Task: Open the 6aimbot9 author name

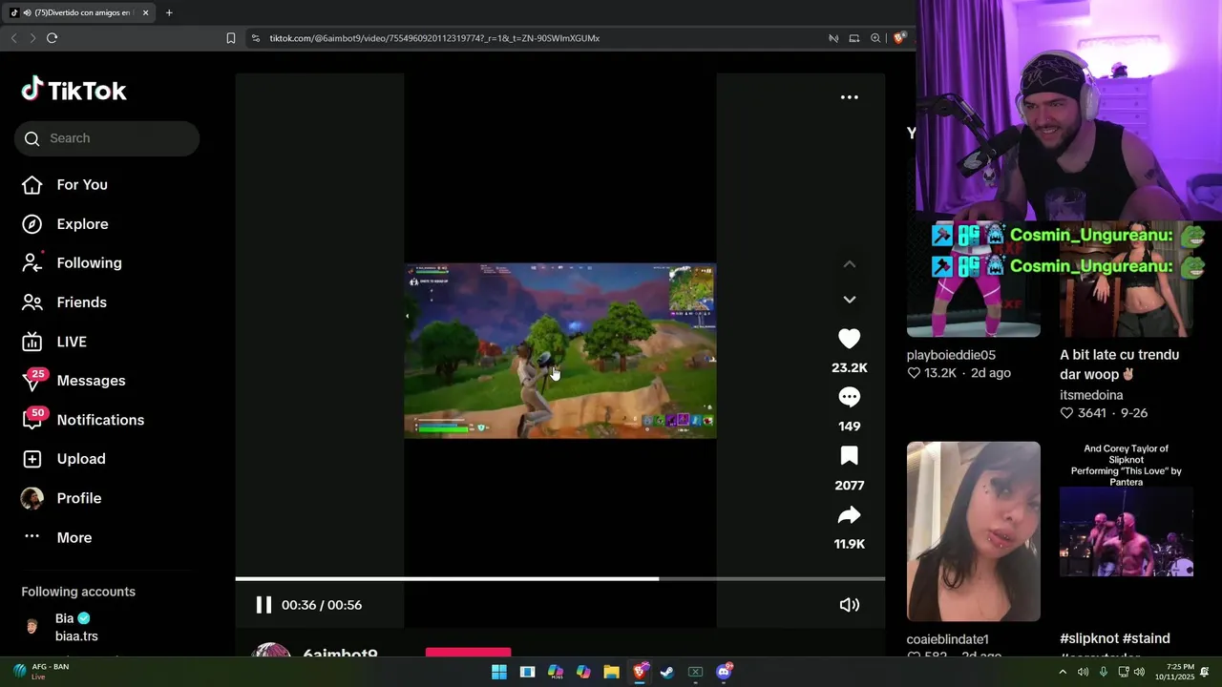Action: 340,654
